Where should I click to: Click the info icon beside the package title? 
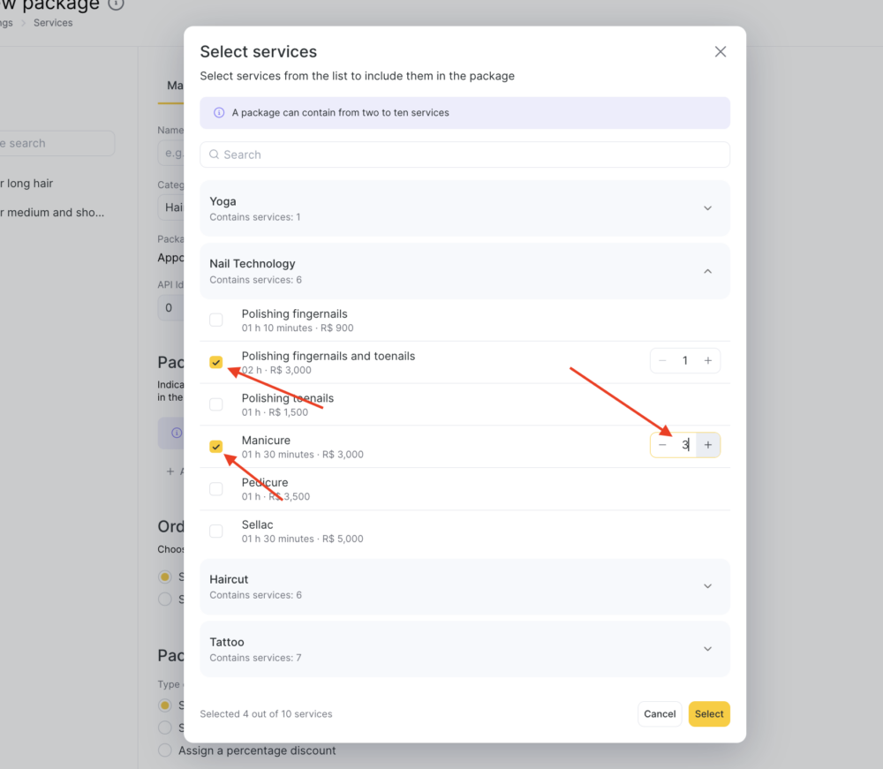[116, 4]
